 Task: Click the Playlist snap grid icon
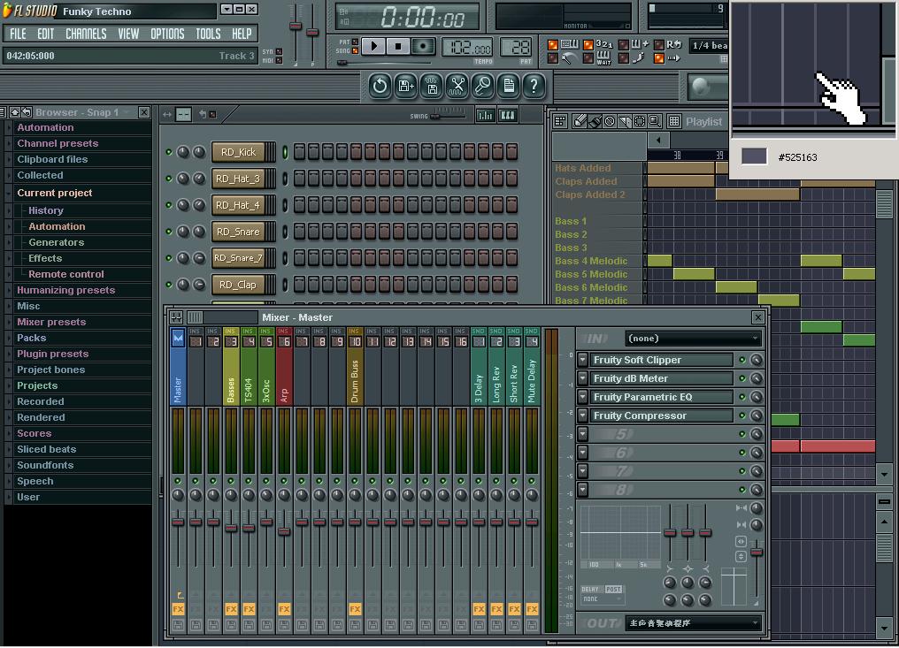click(674, 121)
